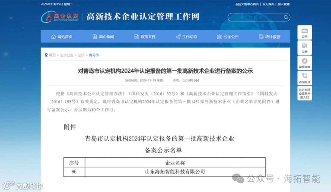Click the breadcrumb location pin icon
The height and width of the screenshot is (192, 331).
coord(46,55)
